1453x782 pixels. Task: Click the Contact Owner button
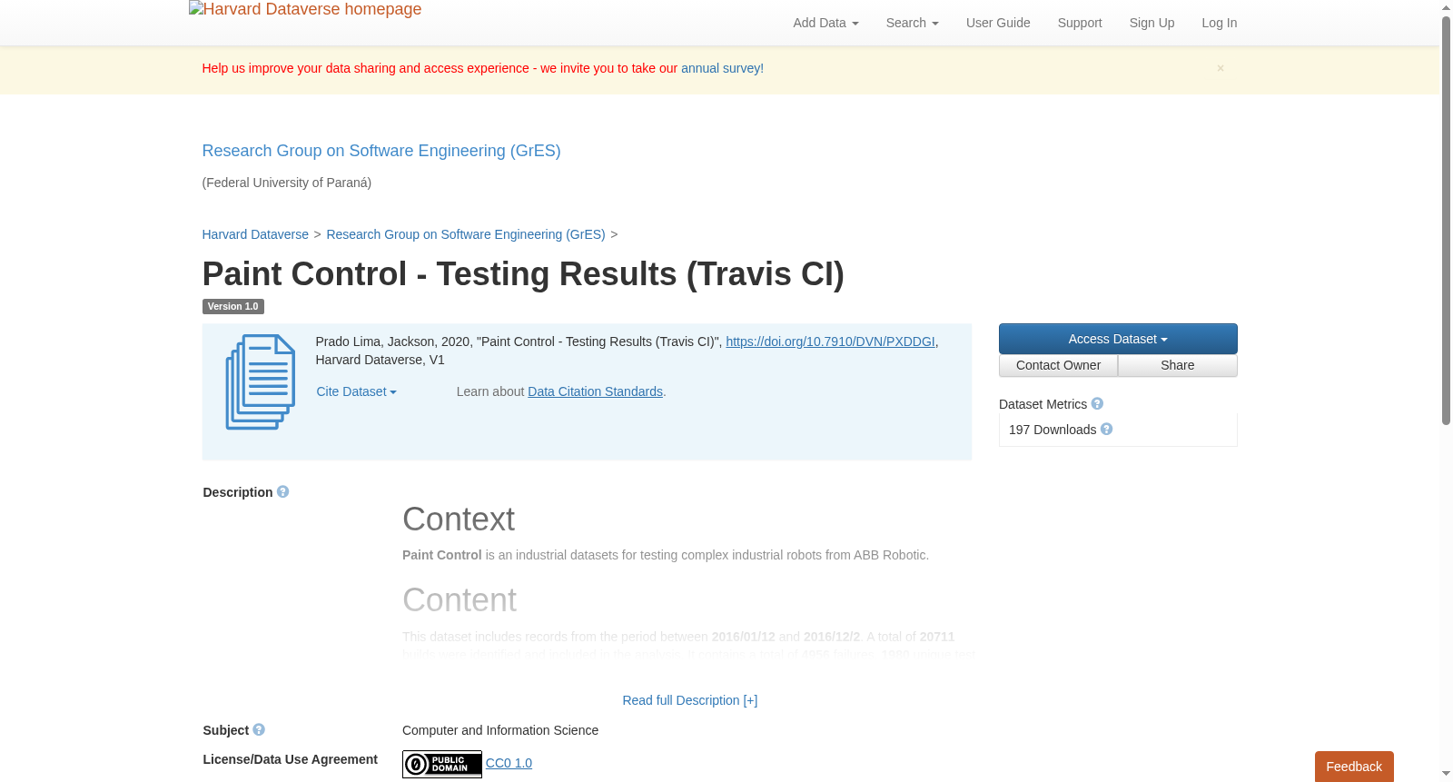point(1058,365)
